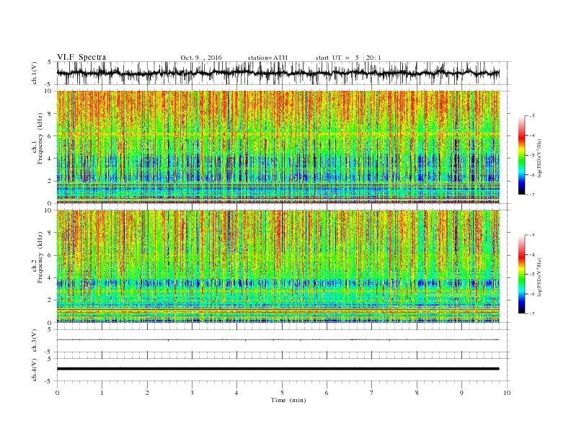The height and width of the screenshot is (441, 571).
Task: Click the 6 kHz tick of ch.1 spectrogram
Action: pos(50,136)
